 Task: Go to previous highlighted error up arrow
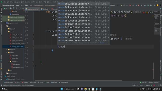[x=150, y=13]
